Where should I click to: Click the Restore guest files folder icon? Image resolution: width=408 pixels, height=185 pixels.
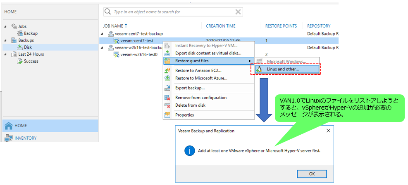click(167, 61)
